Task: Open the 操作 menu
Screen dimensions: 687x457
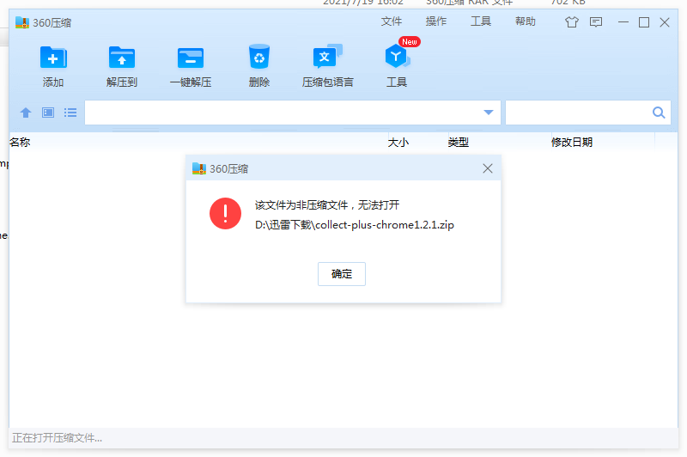Action: click(x=436, y=21)
